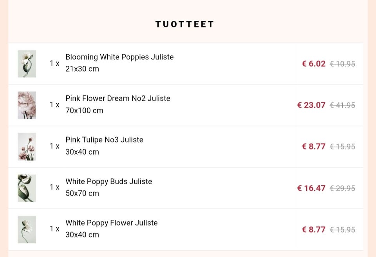Select the € 16.47 discounted price

click(x=311, y=188)
